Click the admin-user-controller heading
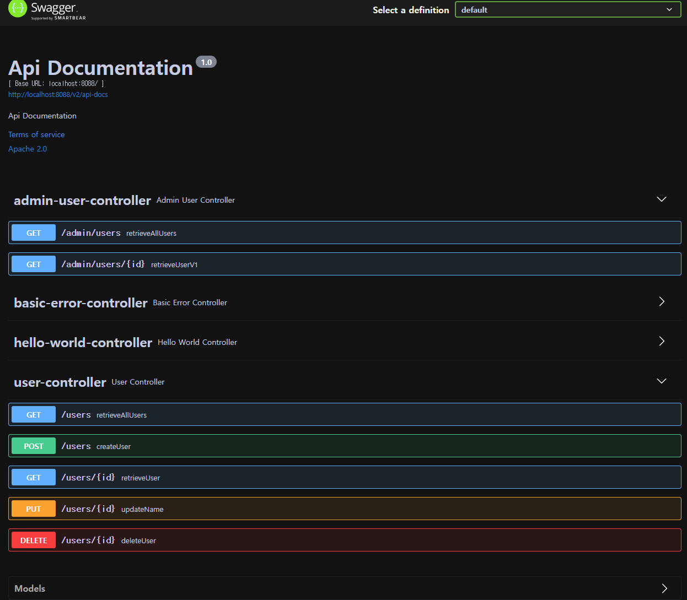This screenshot has height=600, width=687. [x=82, y=201]
